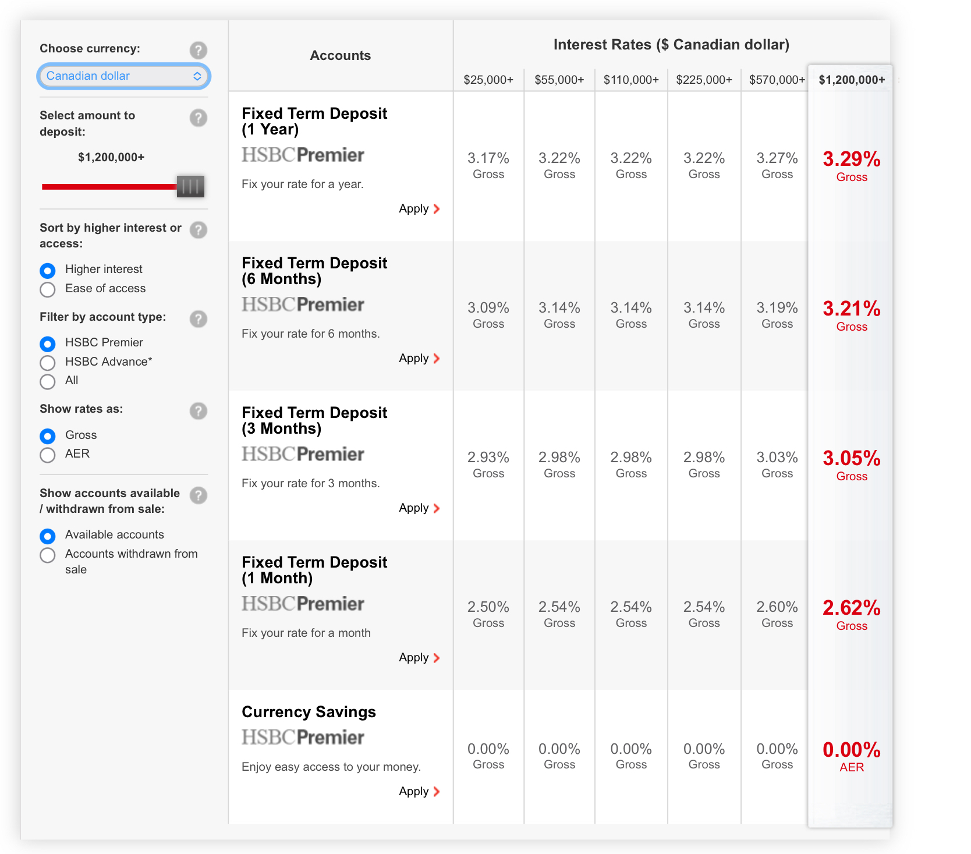Click 2.60% Gross rate cell
971x854 pixels.
(777, 614)
